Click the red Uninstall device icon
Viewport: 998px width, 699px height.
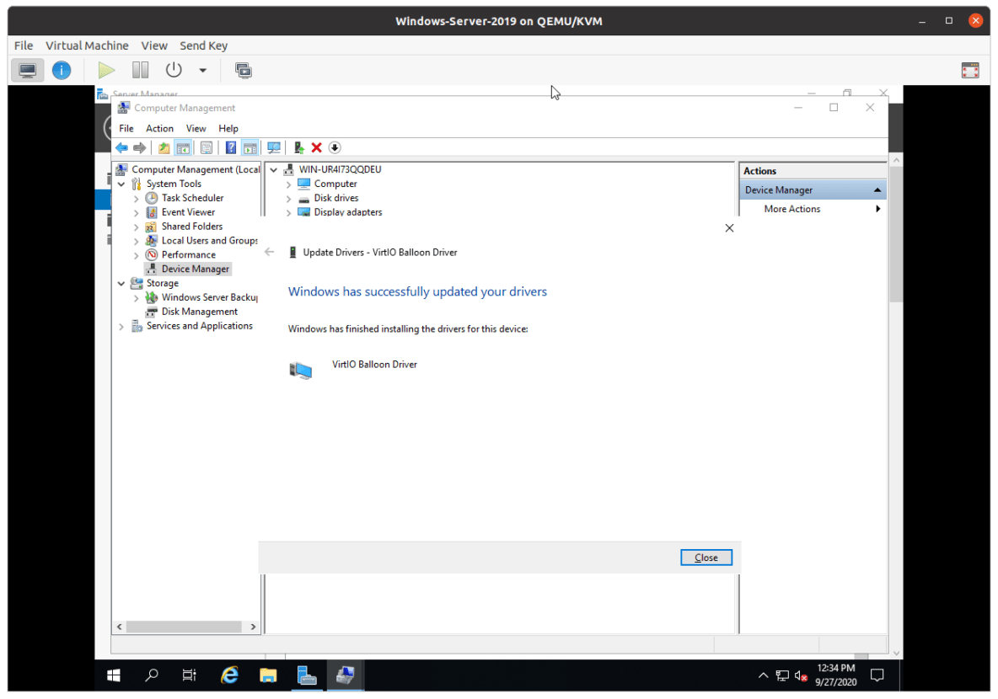coord(316,147)
